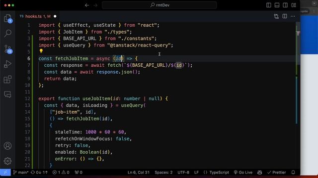The image size is (318, 178).
Task: Select encoding via UTF-8 status item
Action: pos(183,173)
